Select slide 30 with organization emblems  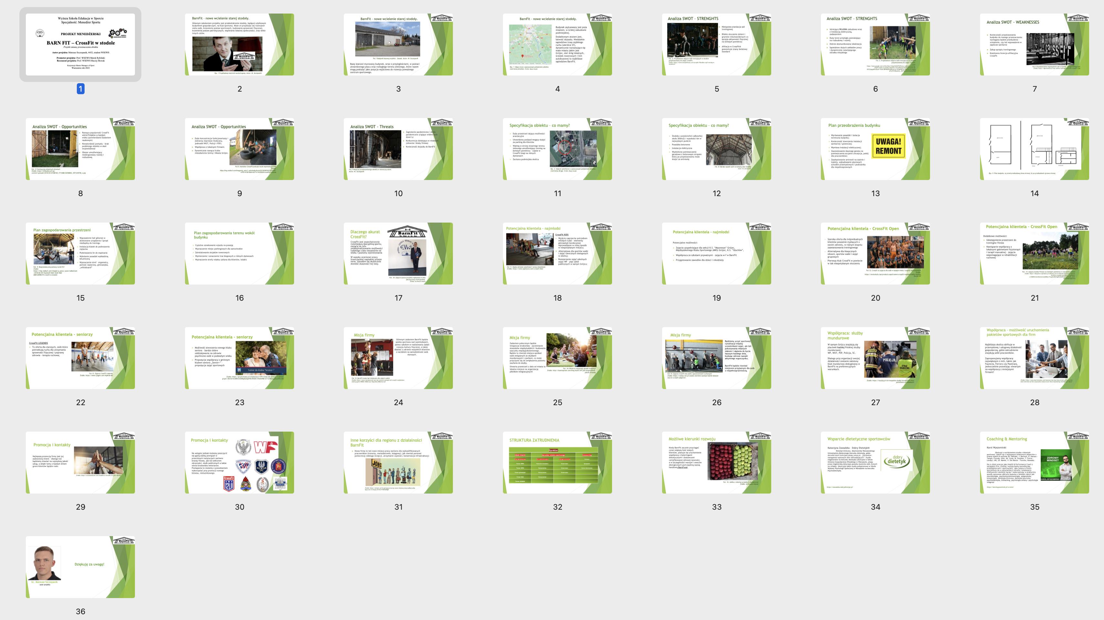(x=239, y=462)
